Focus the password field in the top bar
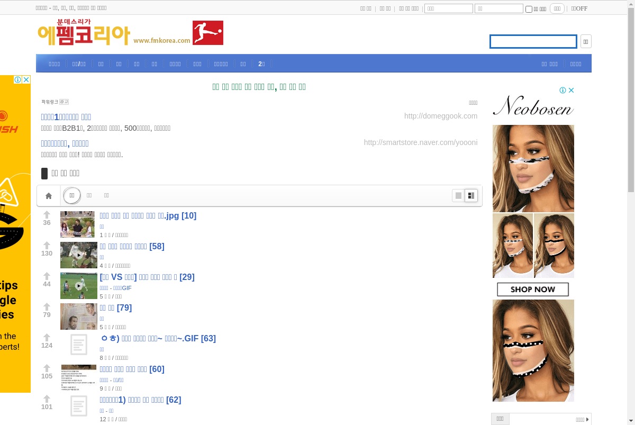 pyautogui.click(x=499, y=8)
